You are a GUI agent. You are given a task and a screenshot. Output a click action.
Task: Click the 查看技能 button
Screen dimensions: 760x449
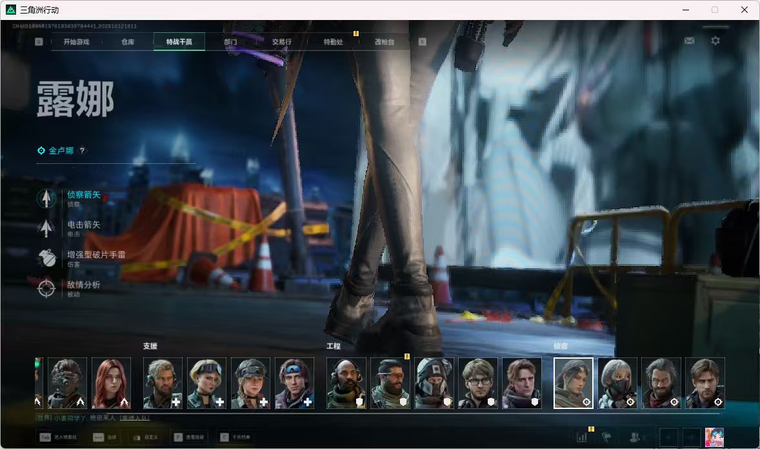tap(189, 437)
